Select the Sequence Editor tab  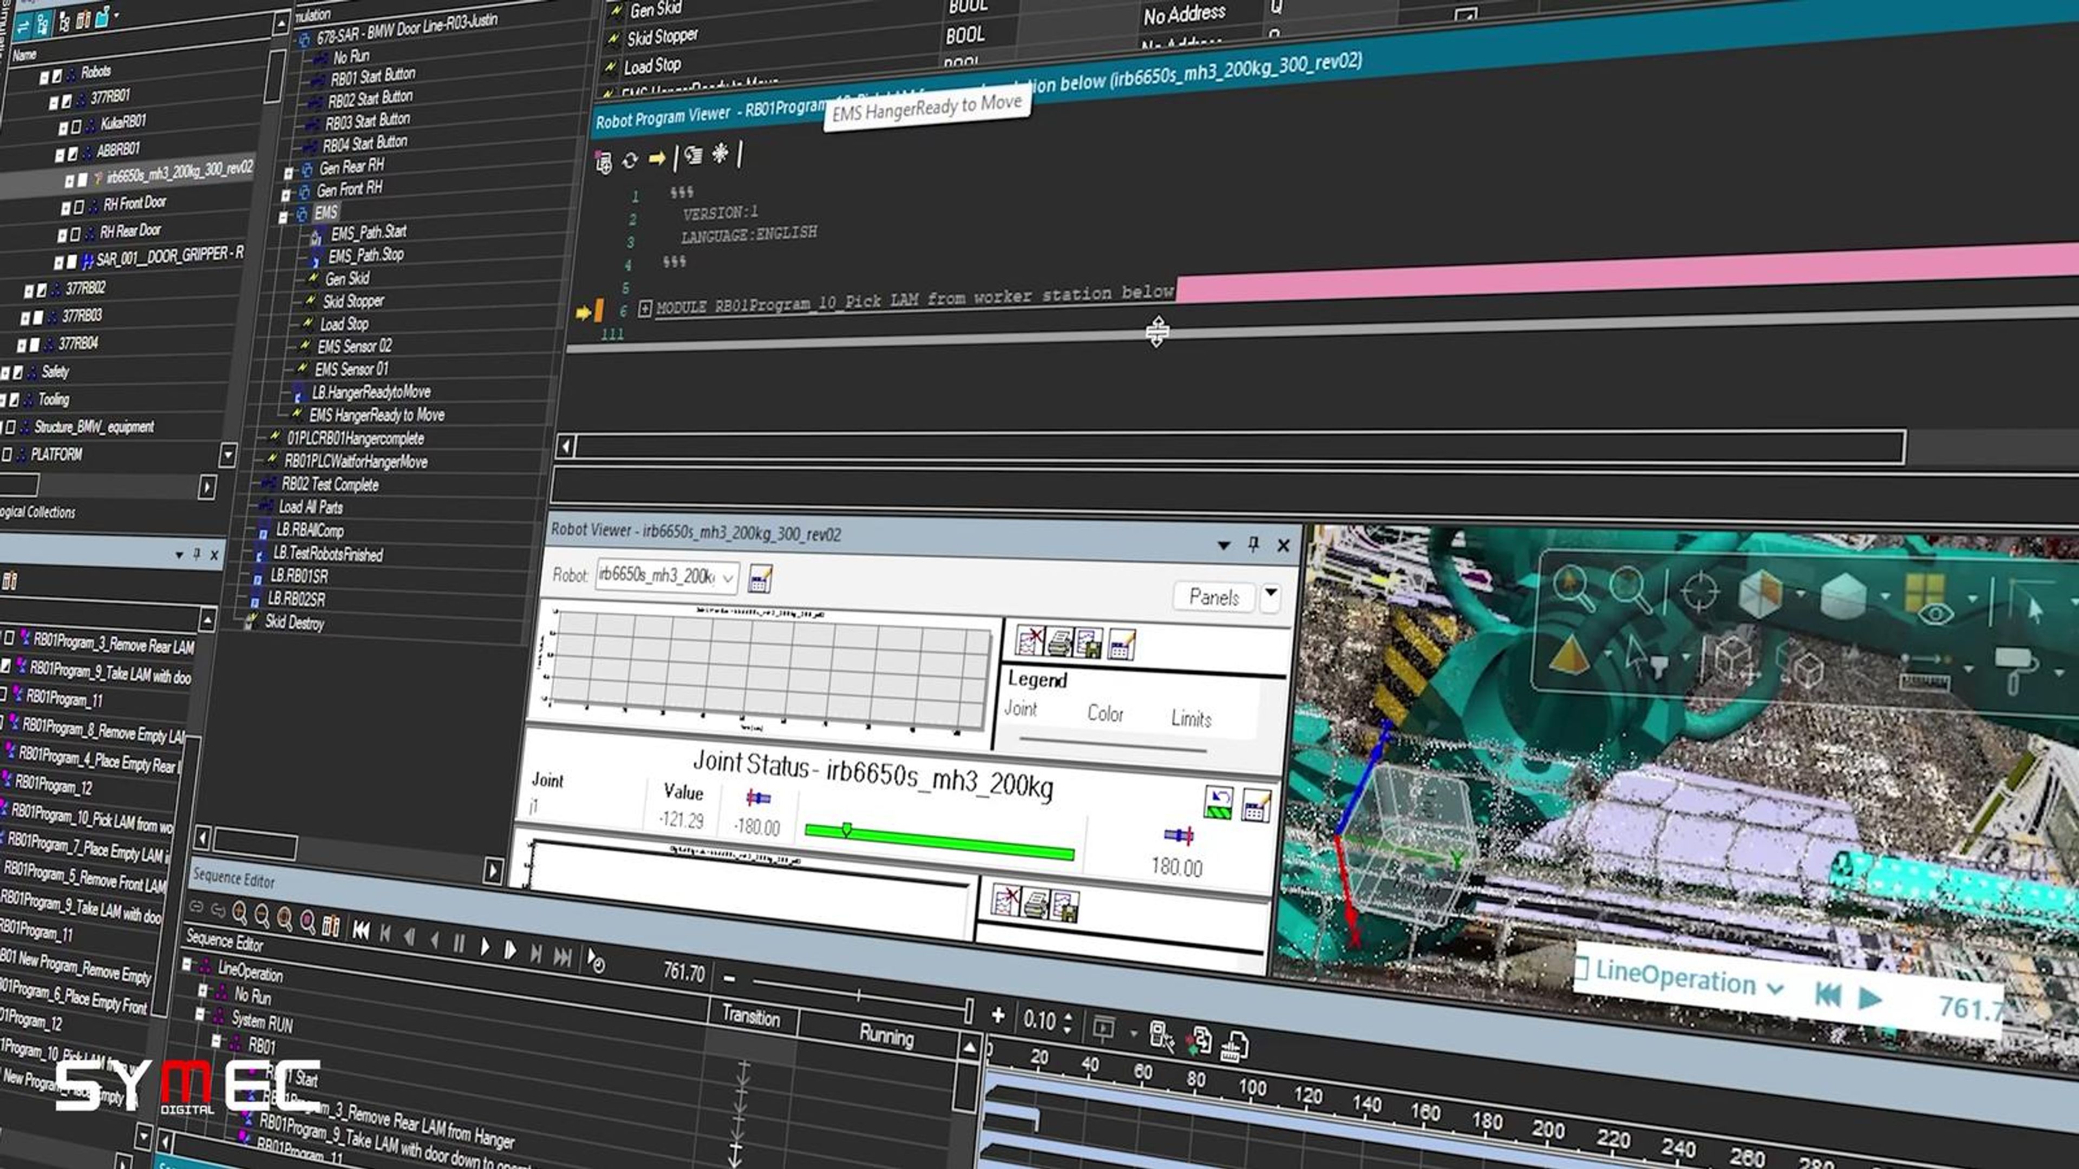pyautogui.click(x=233, y=878)
